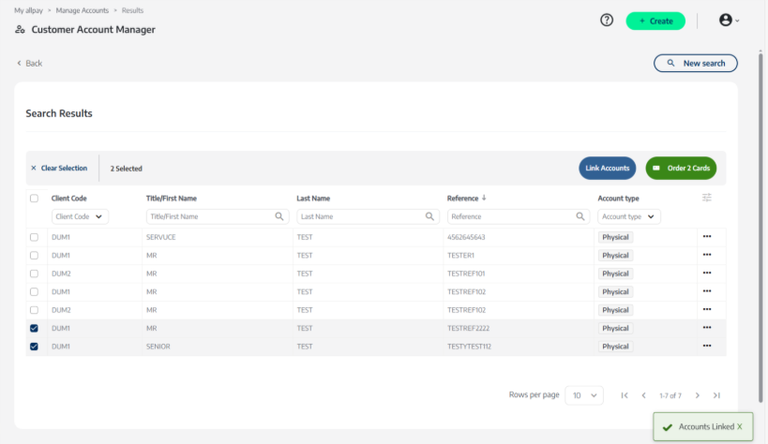Click reference cell TESTREF2222

468,328
